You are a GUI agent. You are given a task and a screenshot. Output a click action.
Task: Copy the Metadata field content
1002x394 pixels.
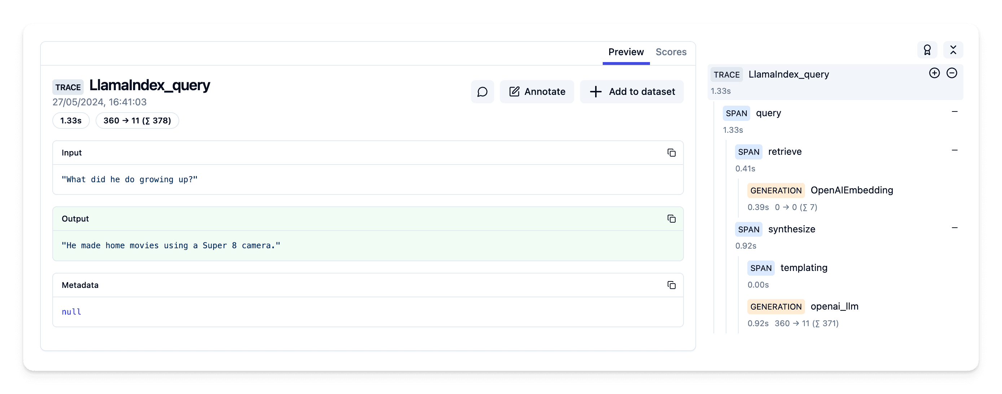672,285
